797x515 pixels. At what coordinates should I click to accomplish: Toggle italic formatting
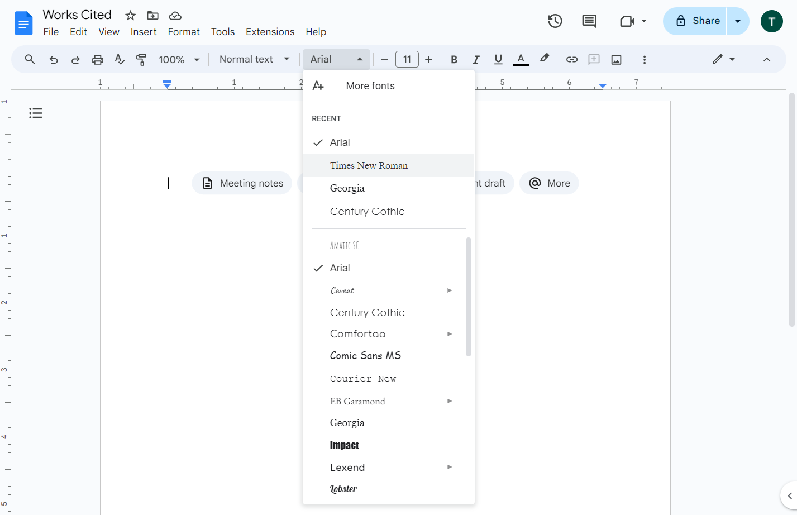point(476,59)
